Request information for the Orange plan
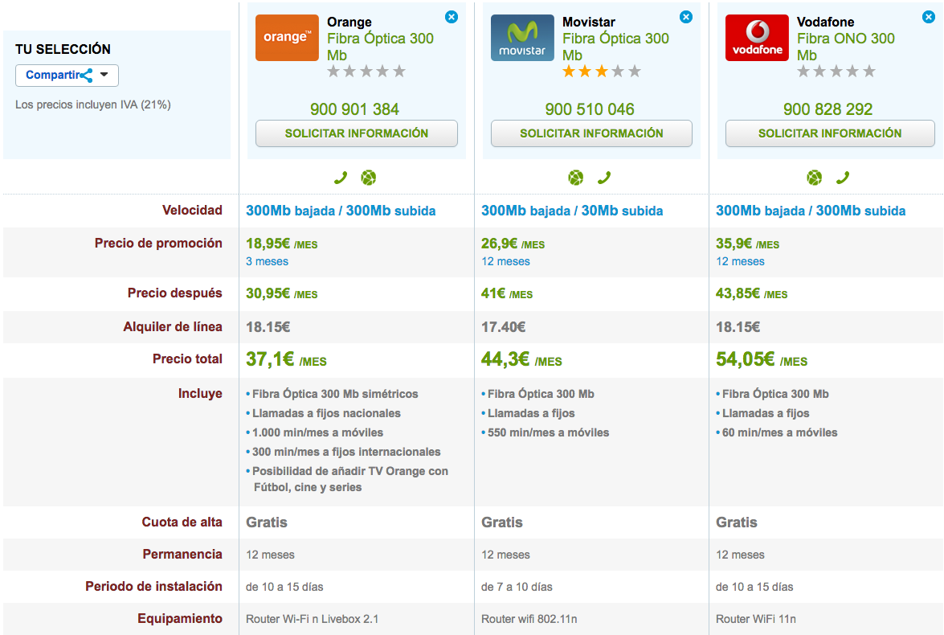 pos(357,133)
